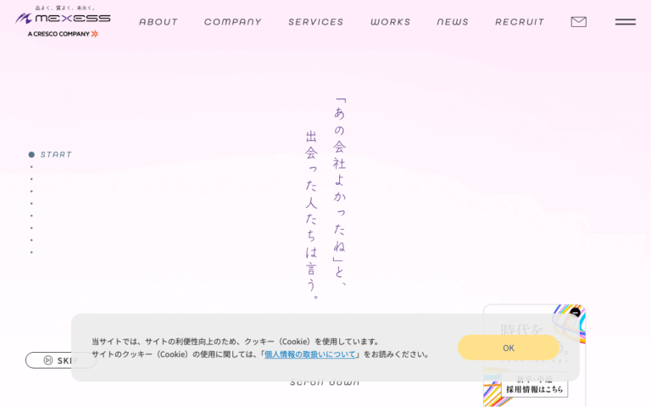651x407 pixels.
Task: Open the NEWS section
Action: point(453,22)
